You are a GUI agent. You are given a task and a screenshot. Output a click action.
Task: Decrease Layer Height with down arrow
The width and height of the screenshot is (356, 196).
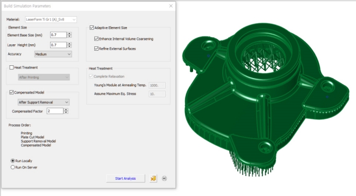coord(70,46)
